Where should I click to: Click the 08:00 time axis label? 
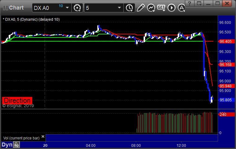click(136, 145)
